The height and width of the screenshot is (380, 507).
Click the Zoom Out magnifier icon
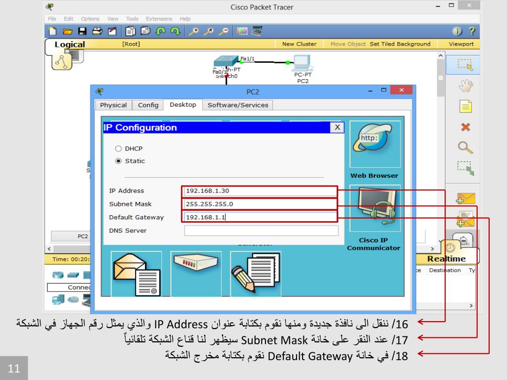point(223,31)
